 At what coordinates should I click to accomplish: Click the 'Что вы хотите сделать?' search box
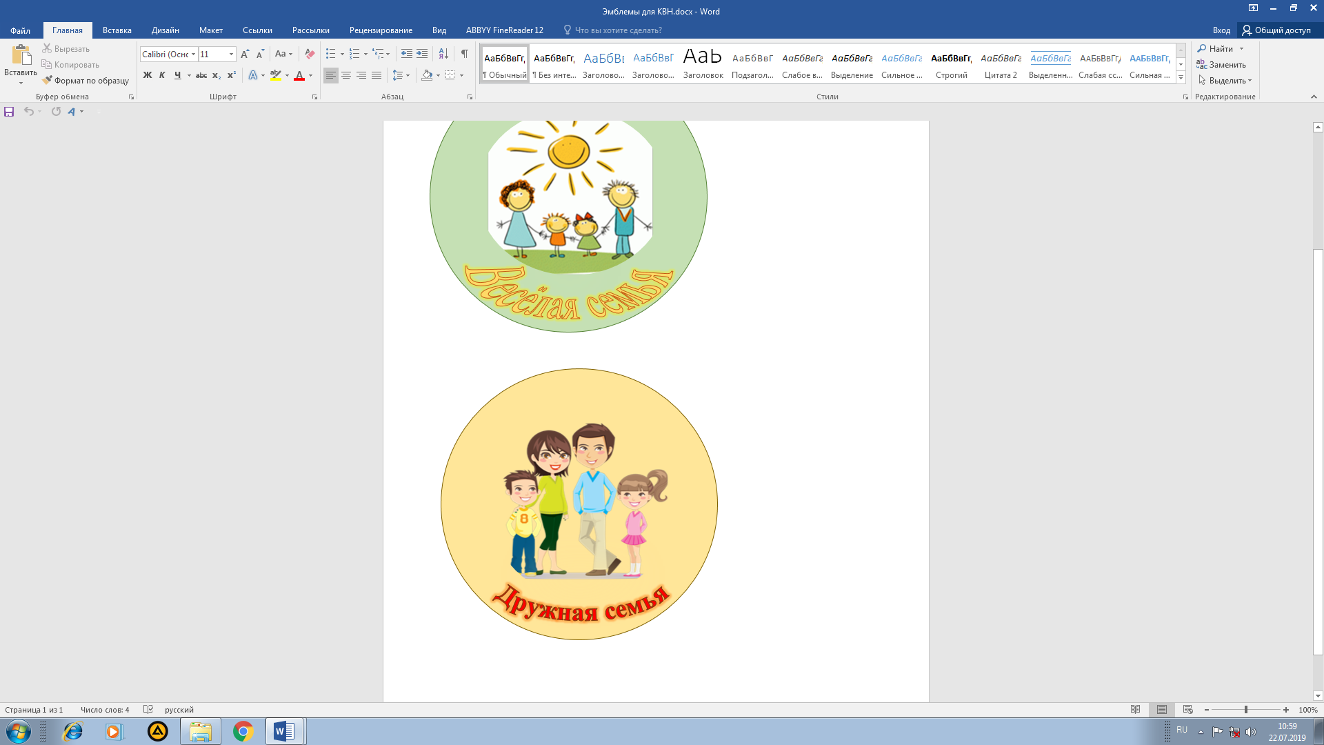click(612, 30)
